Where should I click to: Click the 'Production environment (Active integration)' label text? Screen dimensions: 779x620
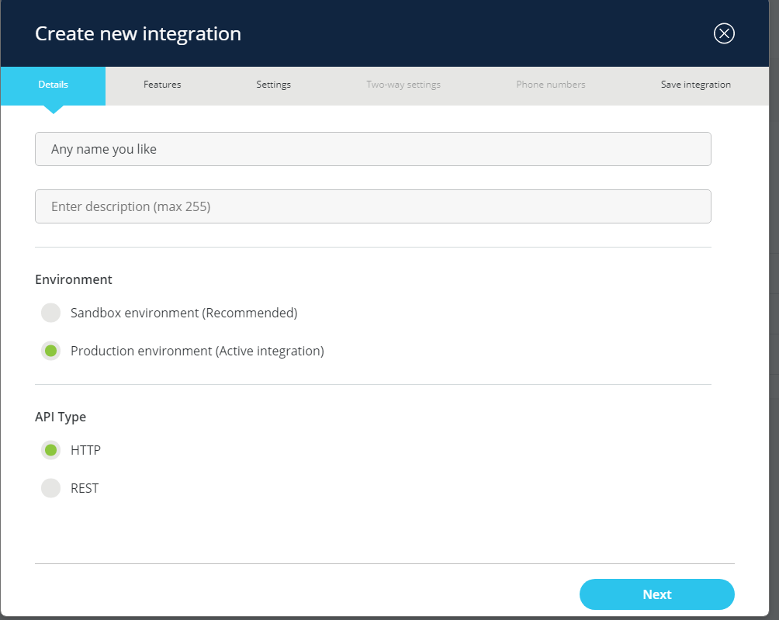coord(197,351)
